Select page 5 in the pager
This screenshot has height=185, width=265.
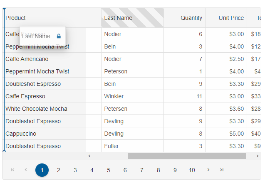click(109, 170)
